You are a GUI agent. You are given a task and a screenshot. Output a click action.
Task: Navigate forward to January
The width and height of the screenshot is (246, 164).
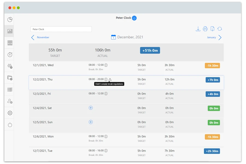213,37
